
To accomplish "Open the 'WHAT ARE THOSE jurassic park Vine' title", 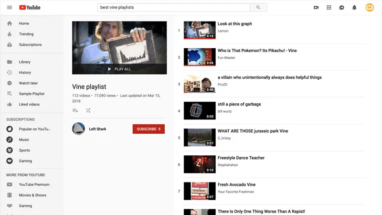I will (253, 131).
